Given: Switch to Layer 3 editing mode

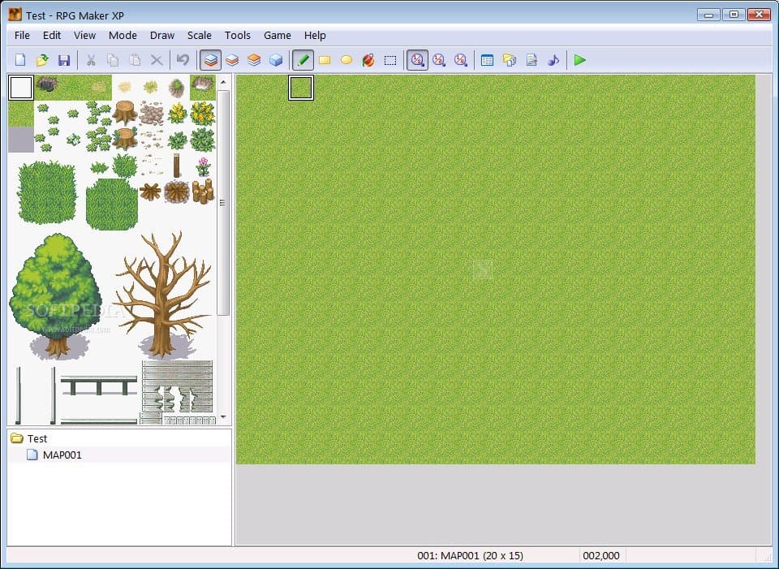Looking at the screenshot, I should pos(254,60).
